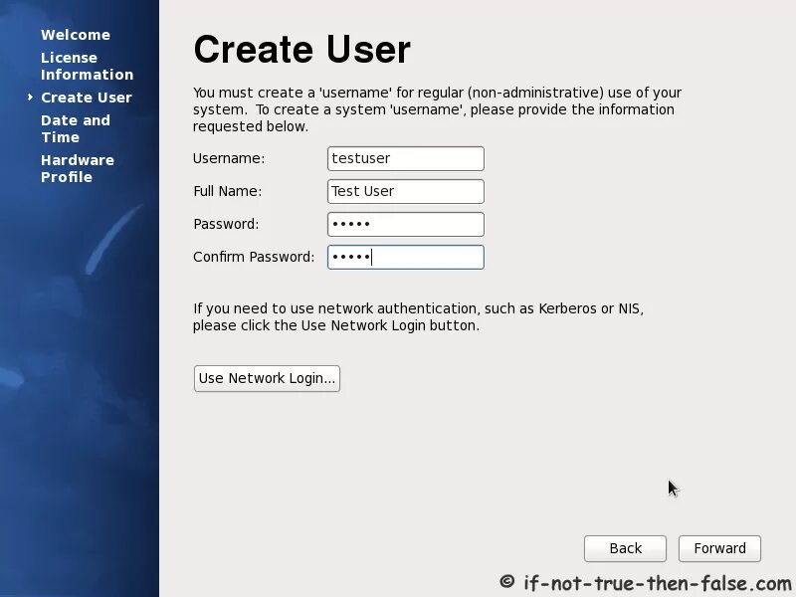Image resolution: width=796 pixels, height=597 pixels.
Task: Click the 'Create User' page heading
Action: 302,49
